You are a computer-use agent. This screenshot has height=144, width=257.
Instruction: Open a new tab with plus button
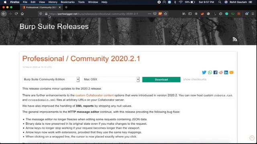(x=66, y=7)
